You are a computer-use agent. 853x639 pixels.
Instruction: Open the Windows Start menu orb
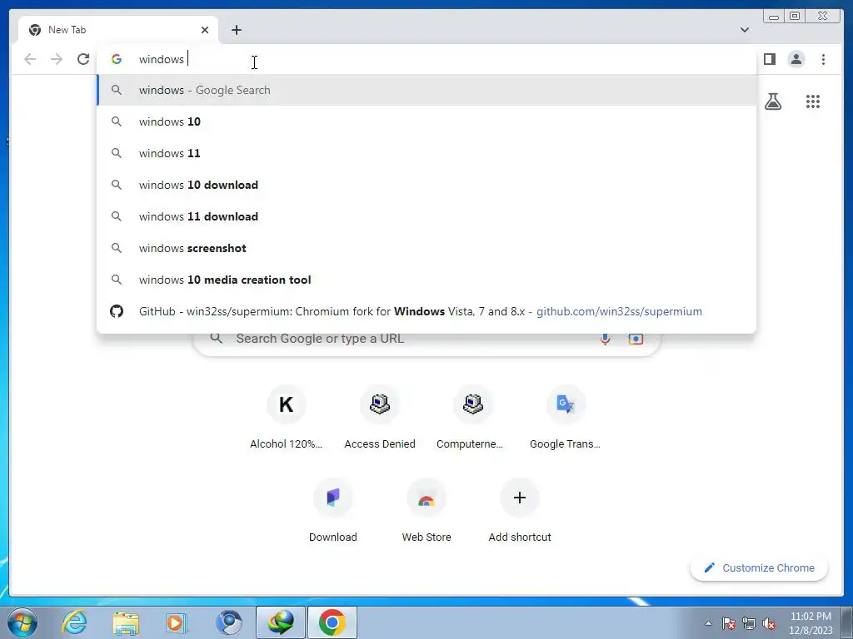tap(22, 622)
